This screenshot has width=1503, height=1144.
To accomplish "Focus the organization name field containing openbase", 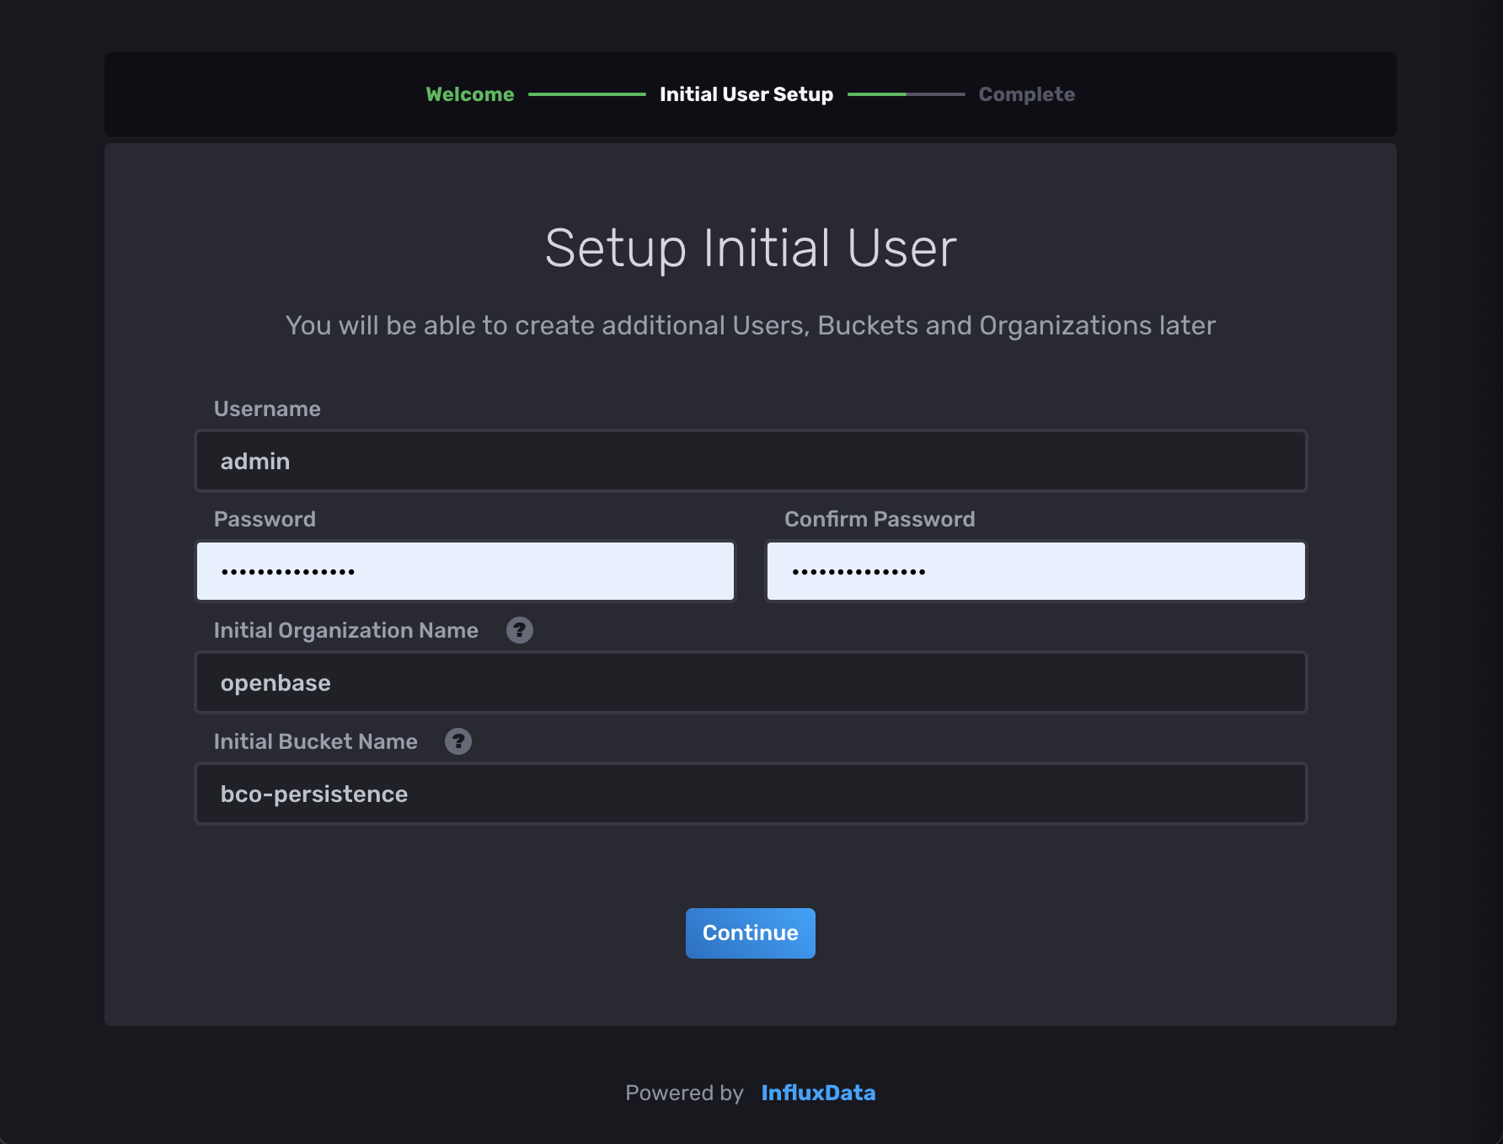I will [750, 682].
